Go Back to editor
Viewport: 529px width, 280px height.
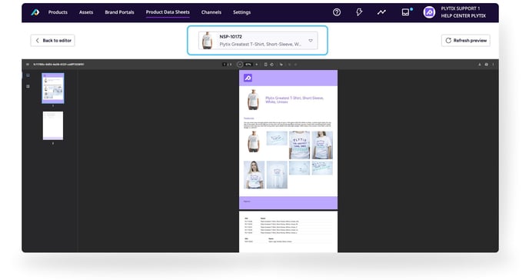pos(52,41)
